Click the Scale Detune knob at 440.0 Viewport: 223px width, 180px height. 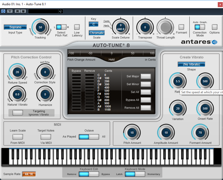pyautogui.click(x=121, y=27)
